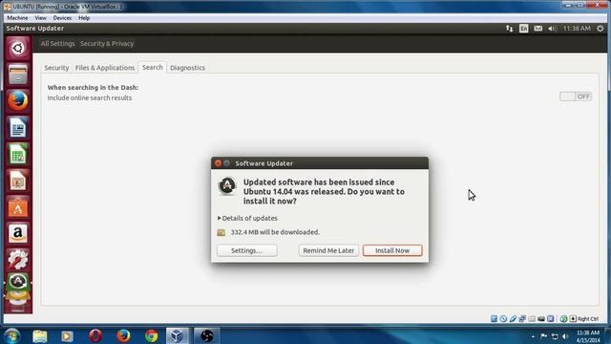The image size is (611, 344).
Task: Launch Firefox from Windows taskbar
Action: click(123, 335)
